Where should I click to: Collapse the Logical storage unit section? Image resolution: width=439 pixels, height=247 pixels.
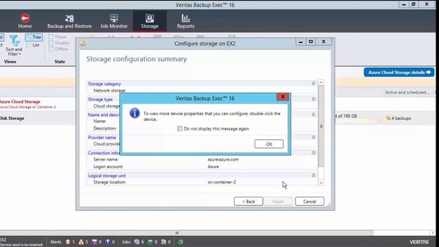click(x=313, y=176)
